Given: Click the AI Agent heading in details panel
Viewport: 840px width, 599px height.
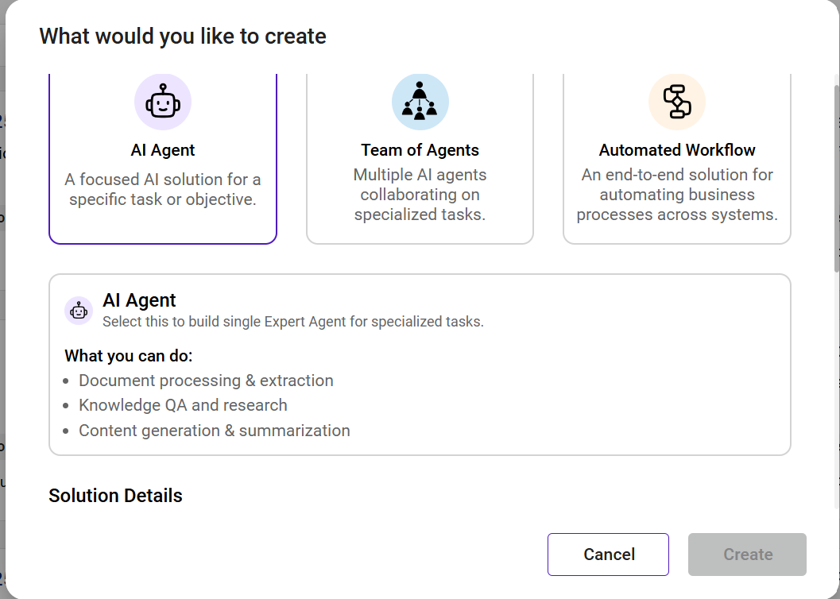Looking at the screenshot, I should (x=139, y=300).
